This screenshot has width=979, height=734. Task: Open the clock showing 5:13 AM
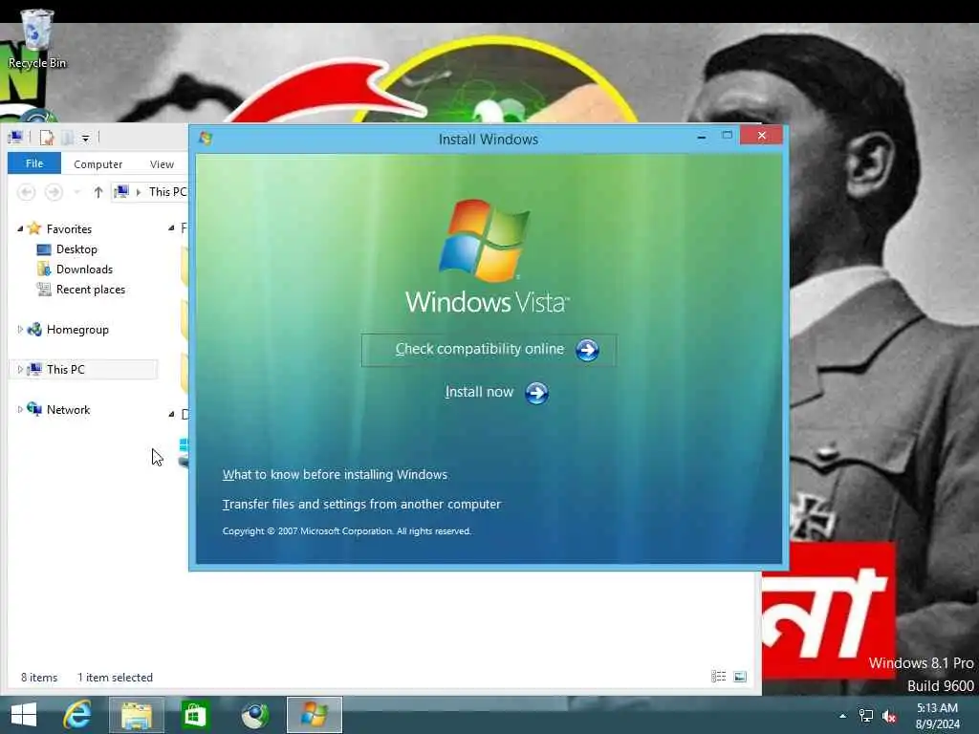937,716
